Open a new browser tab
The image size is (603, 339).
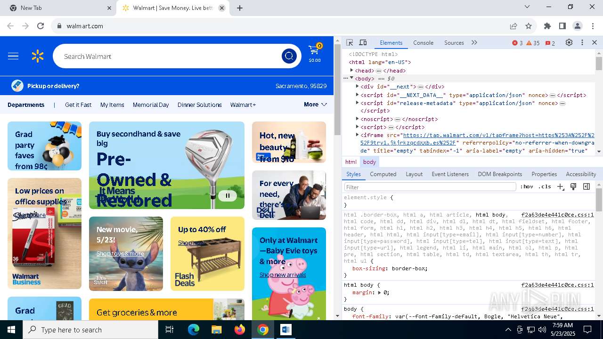(240, 8)
